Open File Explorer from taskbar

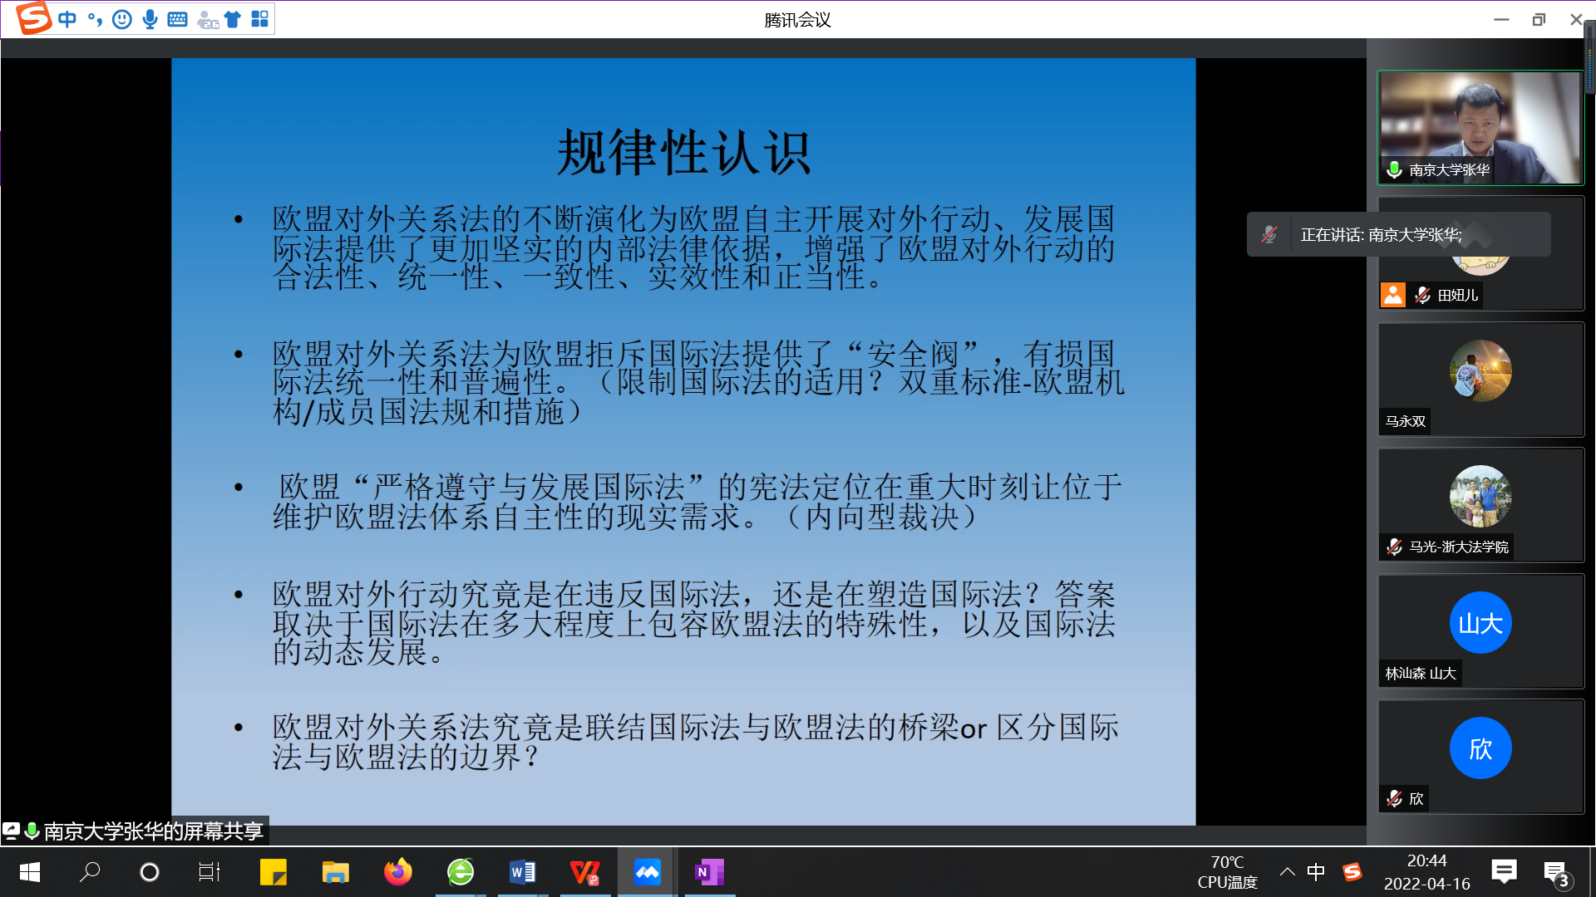[x=336, y=872]
